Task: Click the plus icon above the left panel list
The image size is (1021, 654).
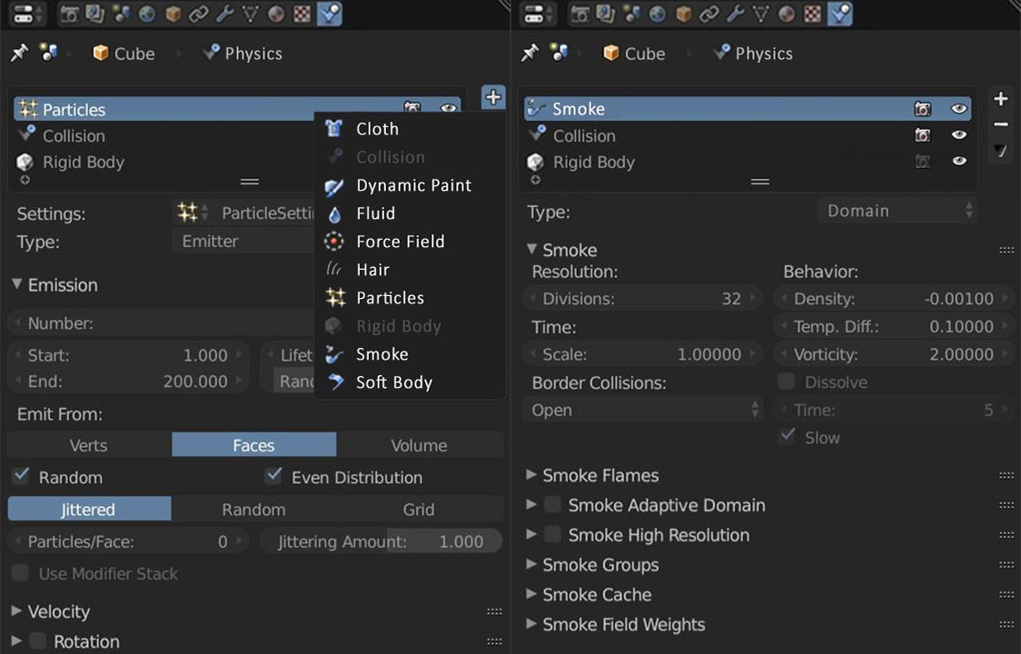Action: 493,97
